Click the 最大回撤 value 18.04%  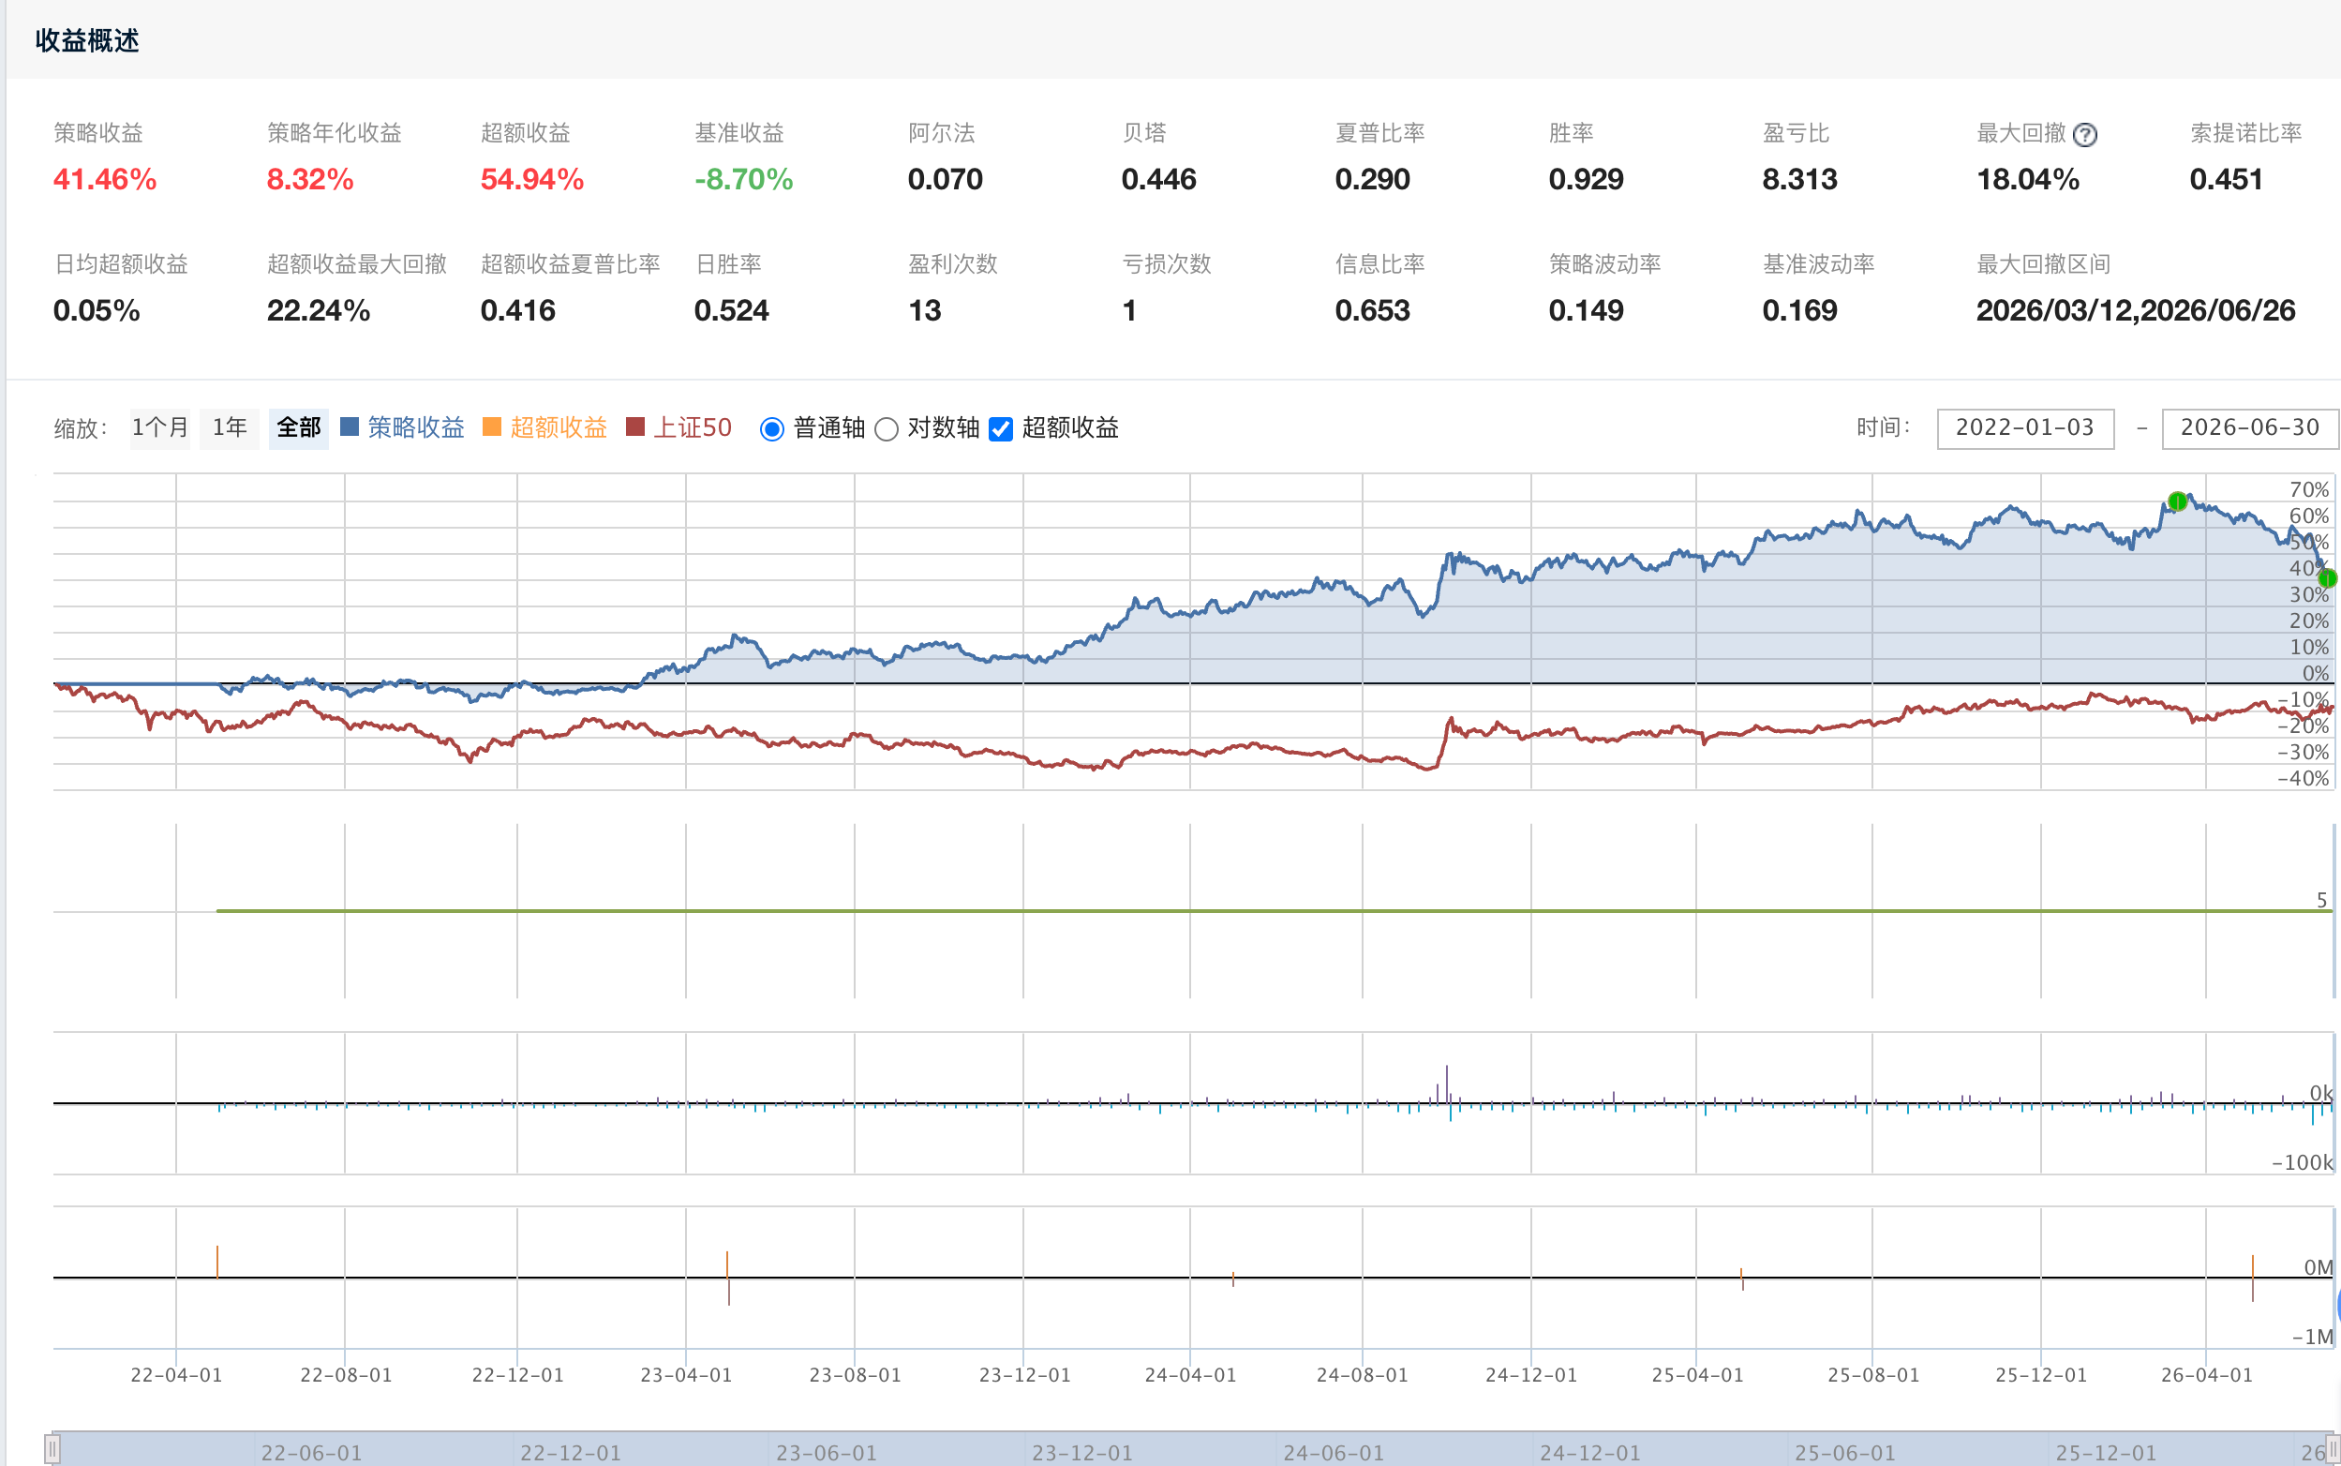click(x=2028, y=179)
